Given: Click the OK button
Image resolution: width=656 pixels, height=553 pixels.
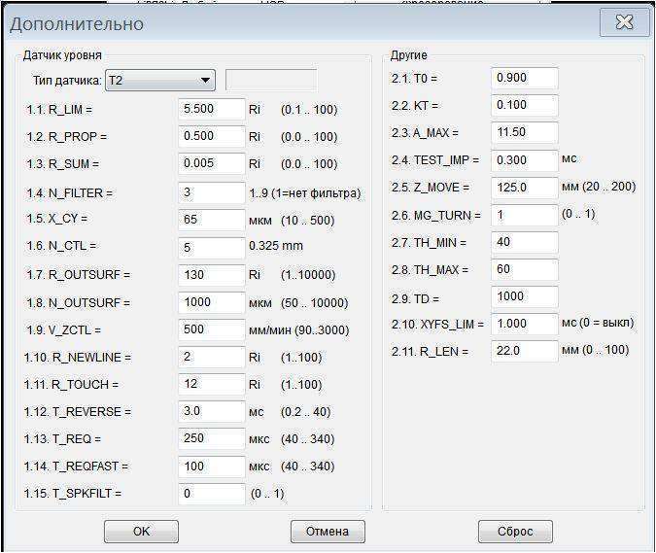Looking at the screenshot, I should tap(141, 532).
